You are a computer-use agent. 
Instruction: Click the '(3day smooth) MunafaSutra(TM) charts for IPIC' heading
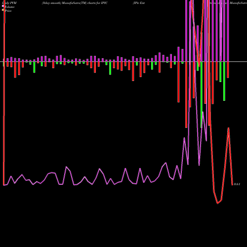point(75,3)
